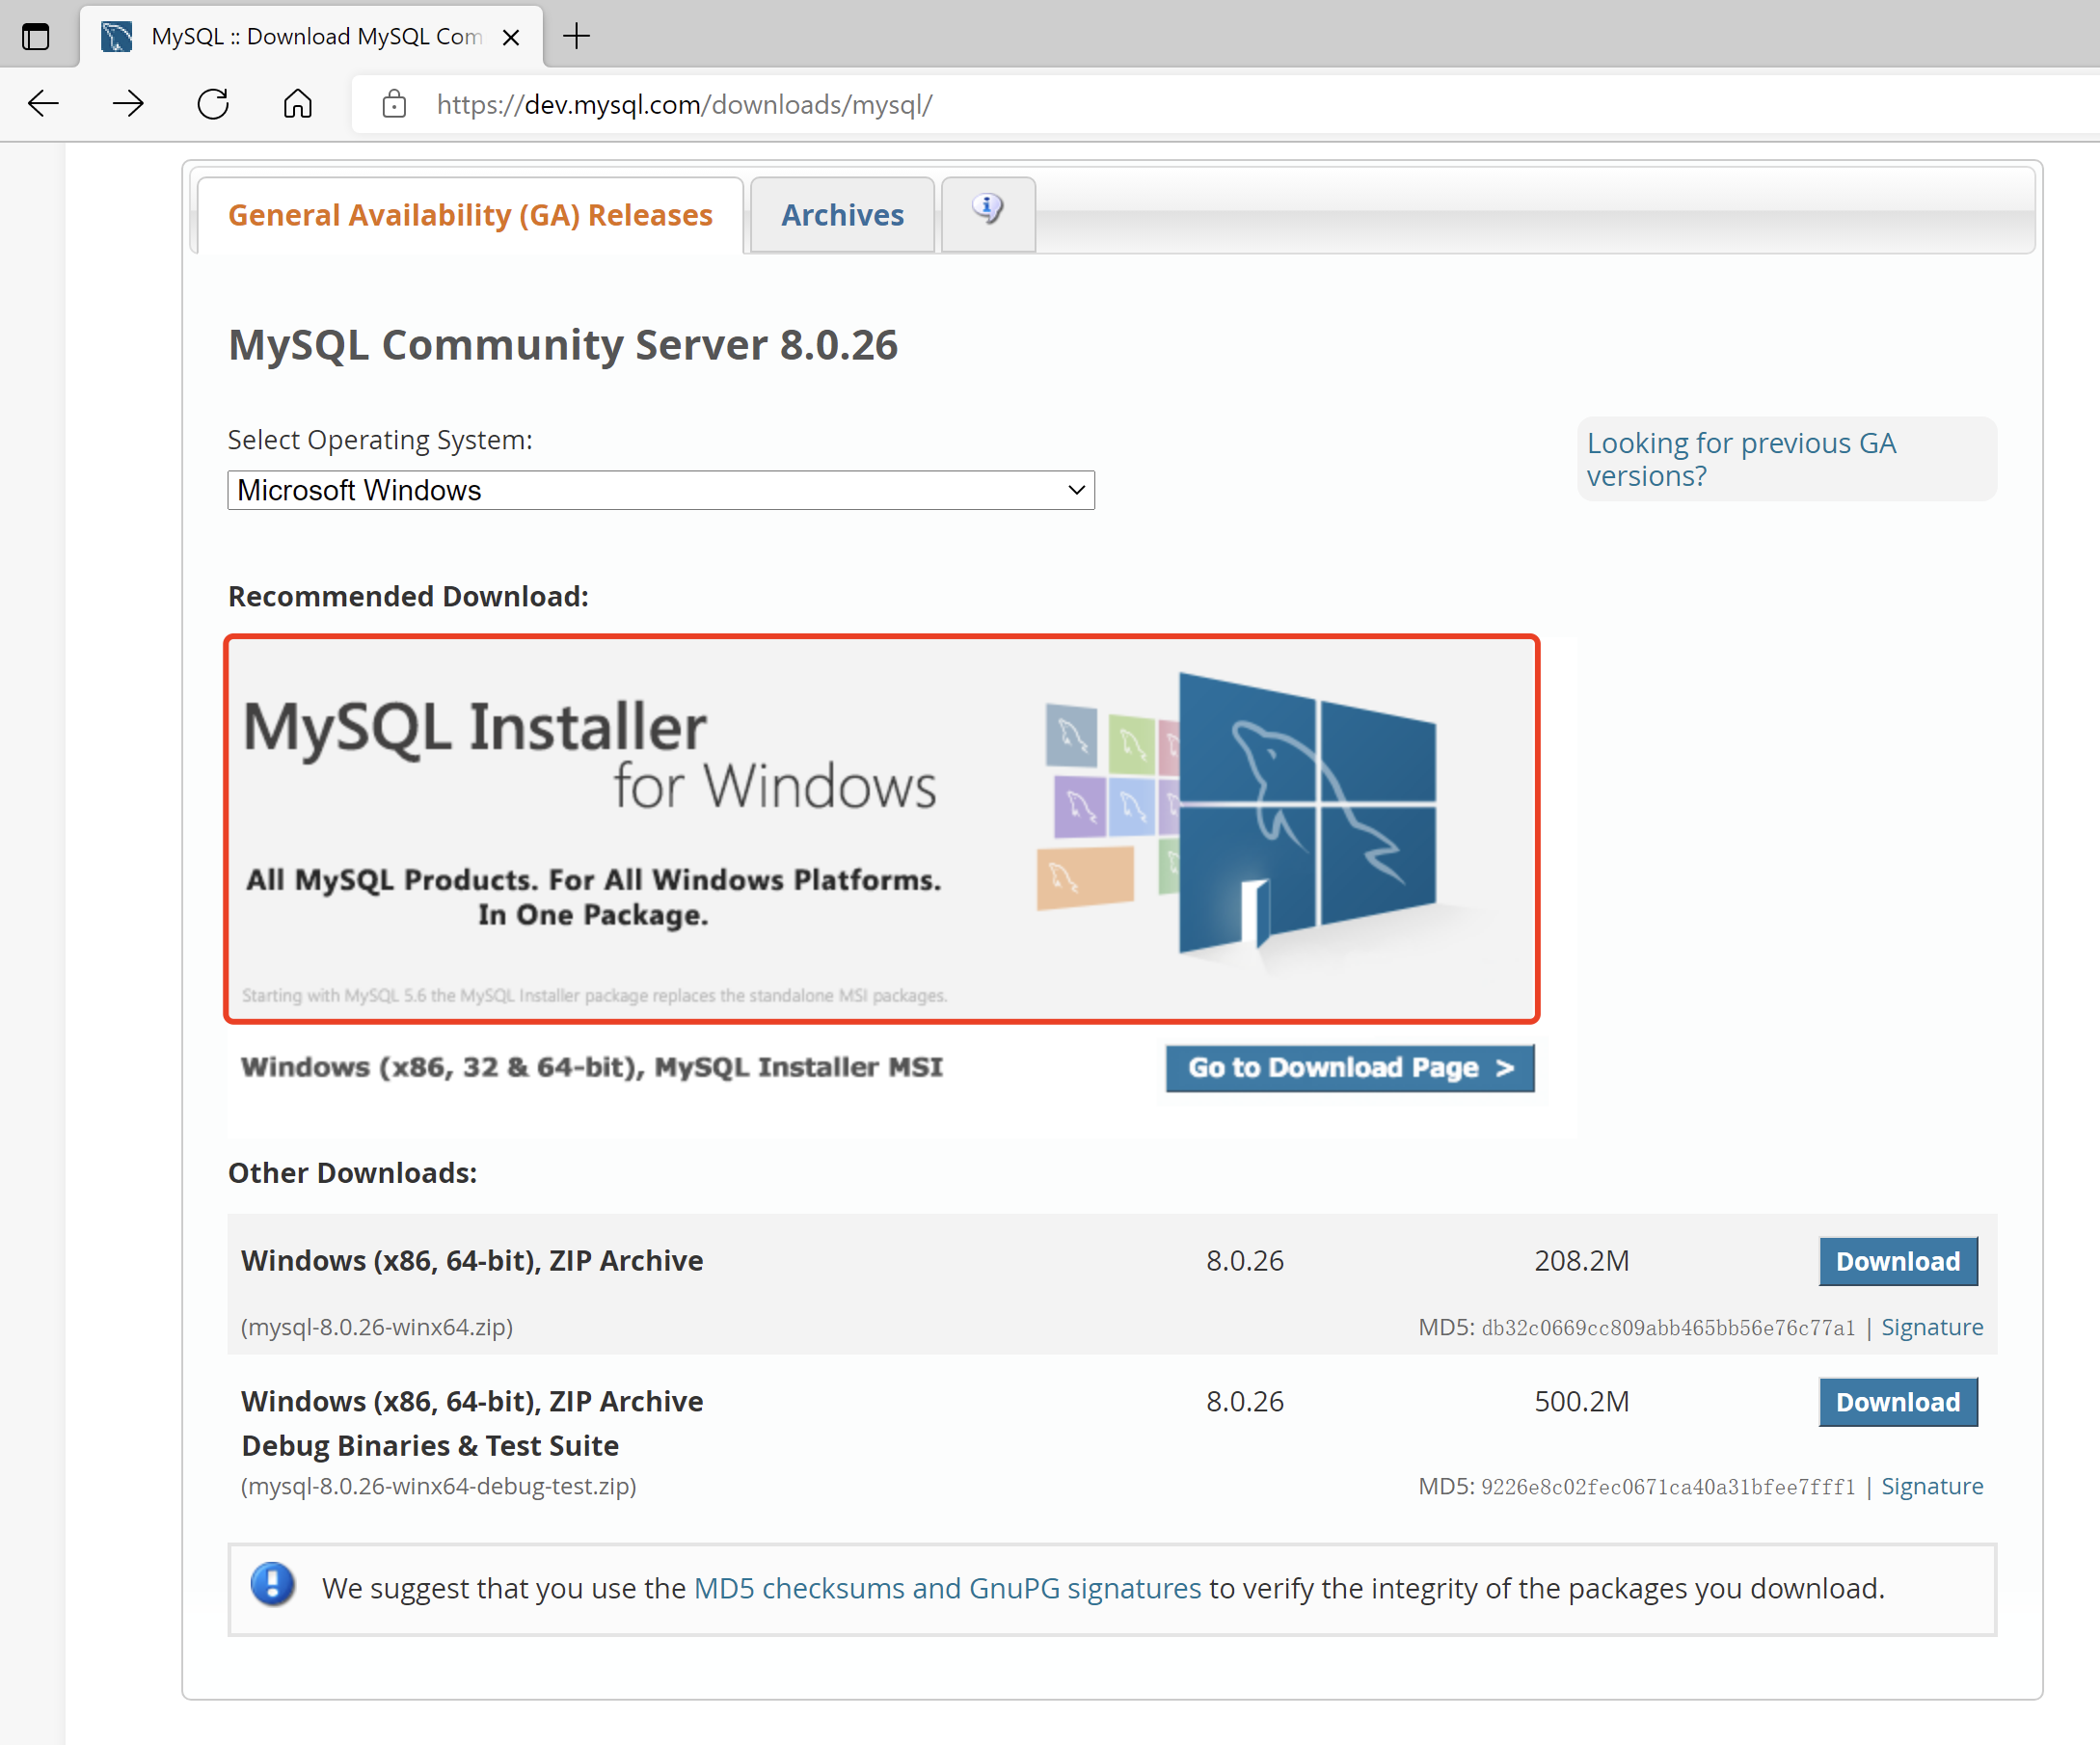
Task: Click the browser forward arrow
Action: (128, 104)
